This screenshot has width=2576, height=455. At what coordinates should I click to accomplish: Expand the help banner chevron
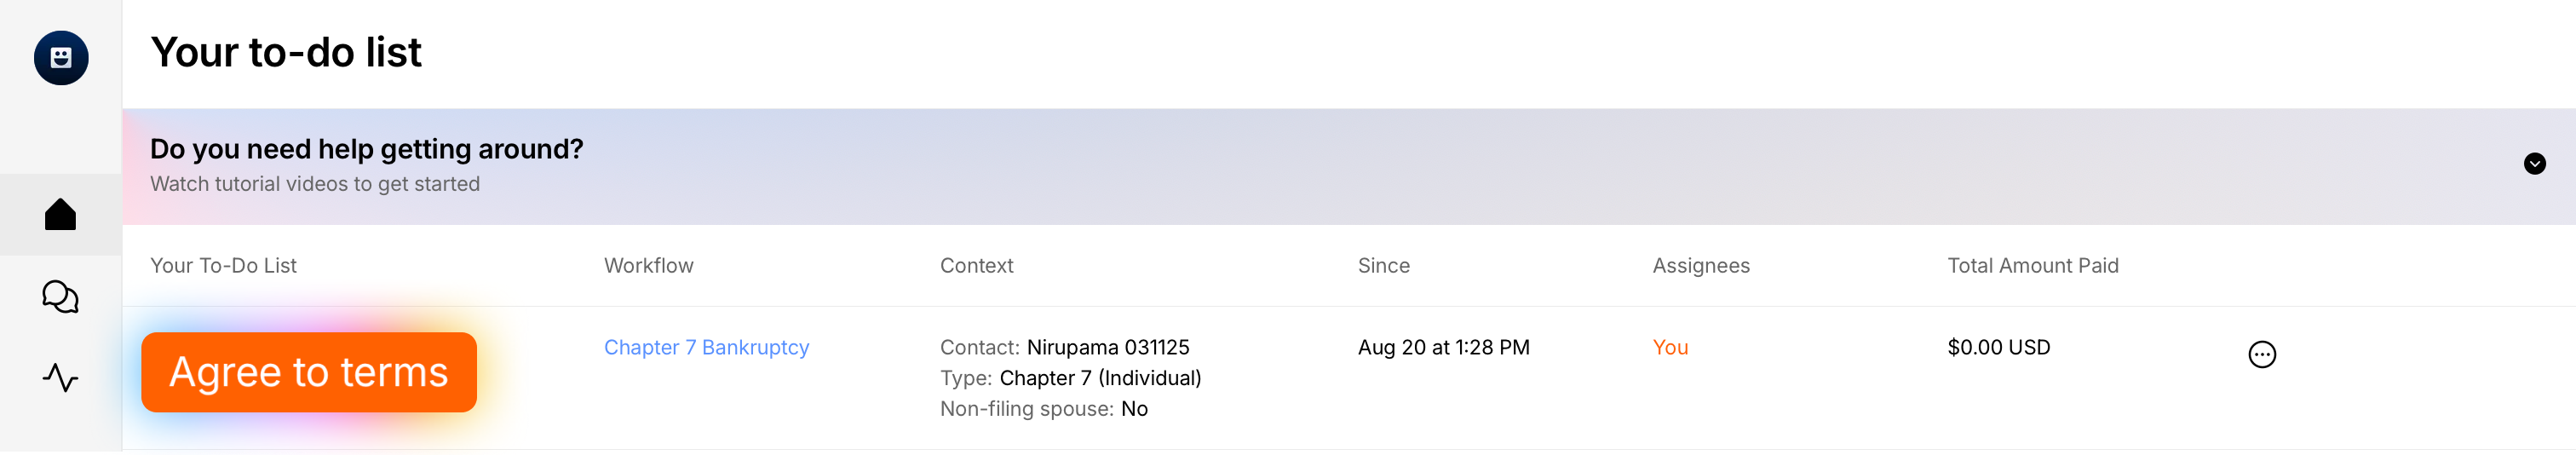coord(2534,164)
